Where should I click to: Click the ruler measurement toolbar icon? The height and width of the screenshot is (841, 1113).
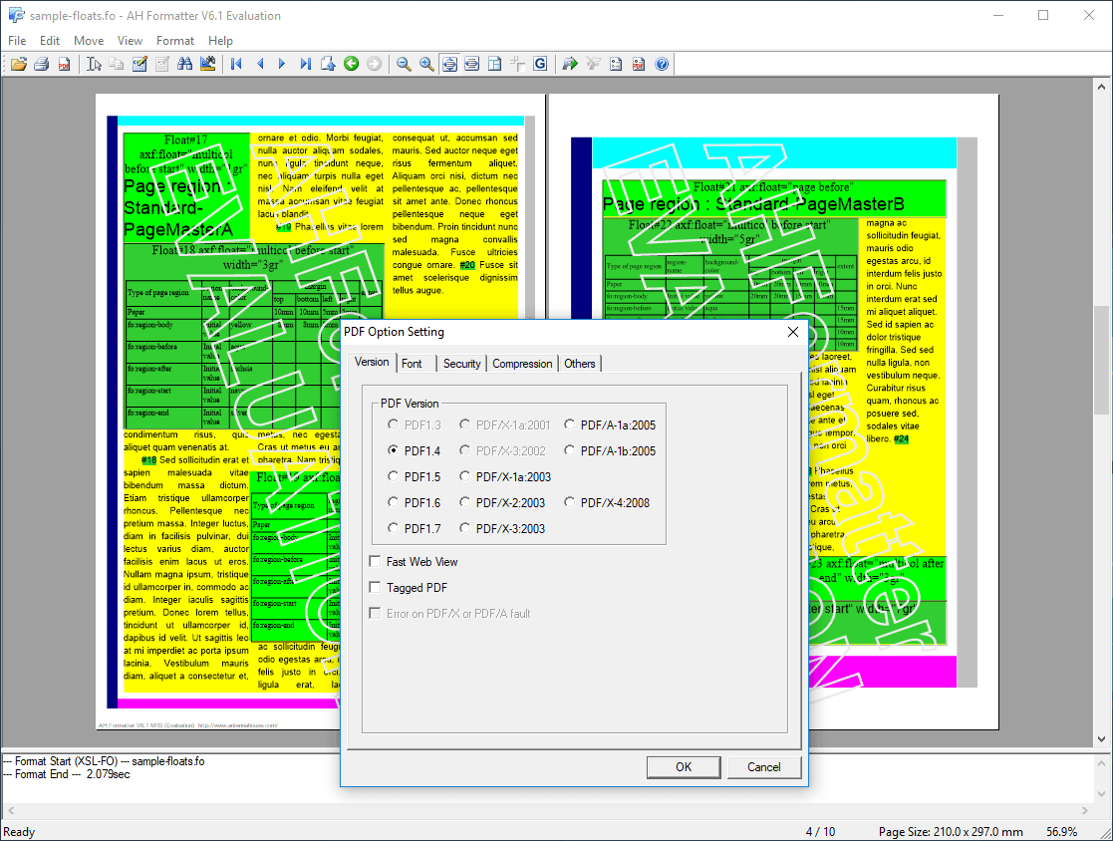pos(208,64)
